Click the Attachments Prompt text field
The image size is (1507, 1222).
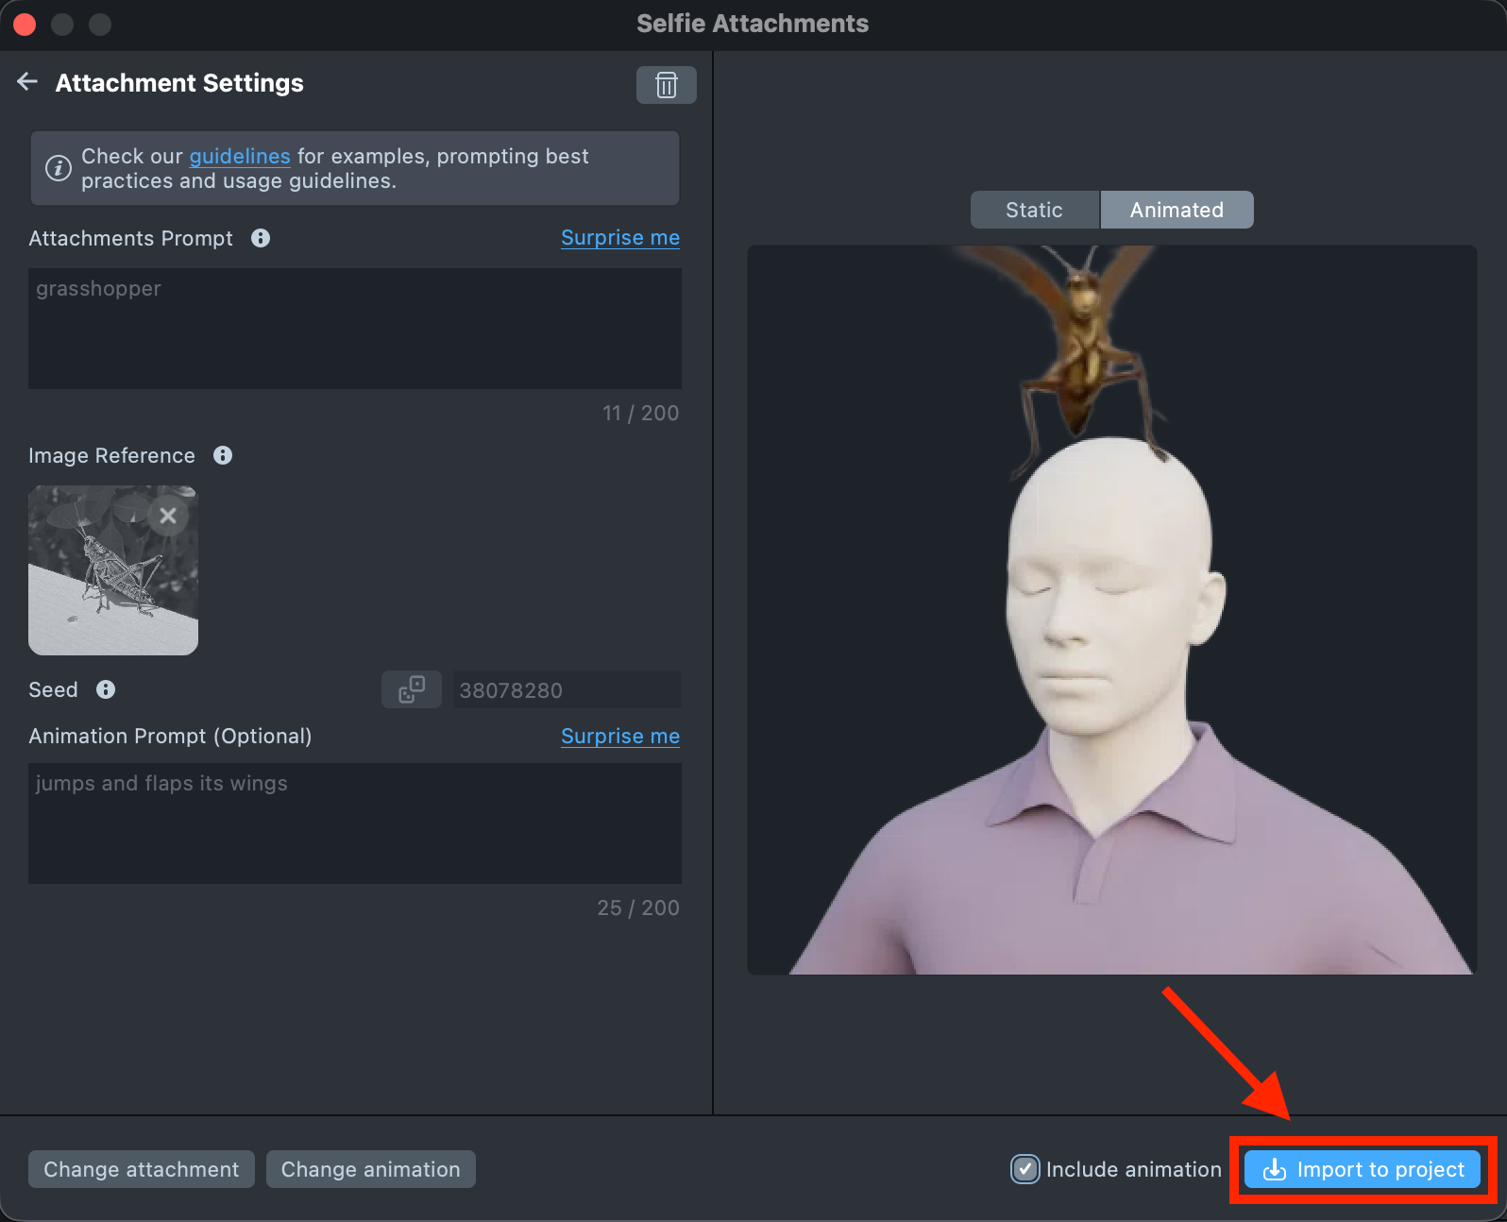point(355,329)
